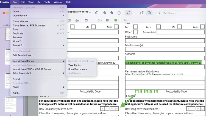
Task: Choose Import from EPSON XP-900 Series...
Action: [38, 69]
